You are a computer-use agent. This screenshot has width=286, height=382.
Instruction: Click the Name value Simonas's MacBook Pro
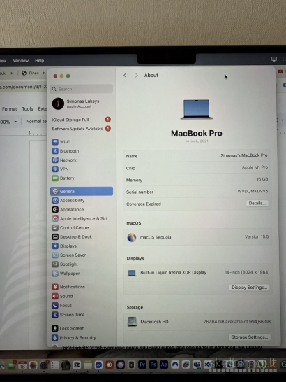[x=244, y=155]
